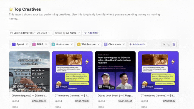Remove the Hook score metric

point(72,44)
